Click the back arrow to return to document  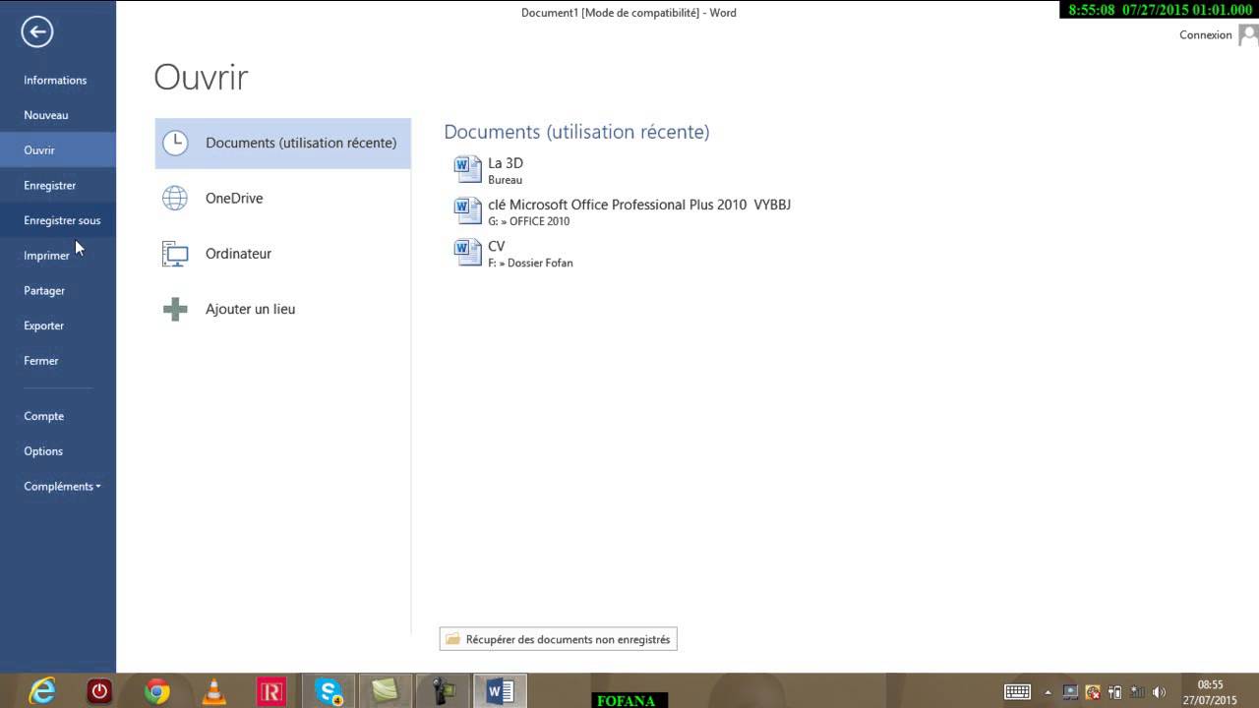pos(36,32)
